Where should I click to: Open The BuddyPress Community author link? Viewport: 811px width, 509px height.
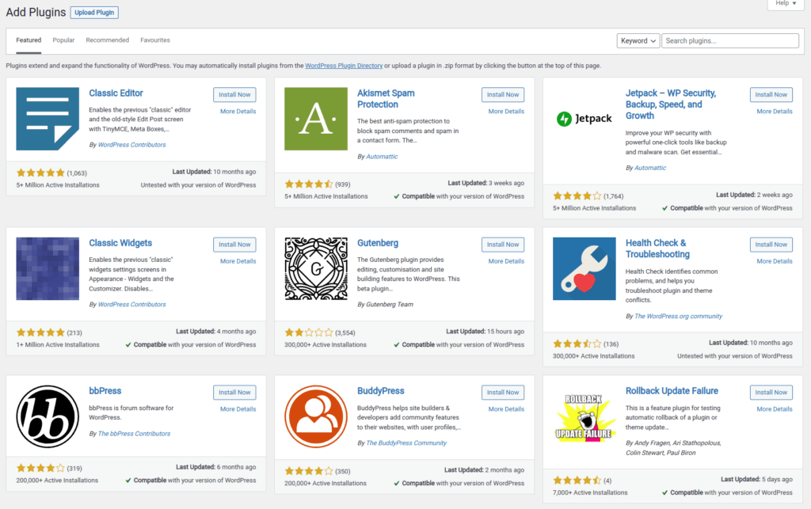click(x=406, y=443)
